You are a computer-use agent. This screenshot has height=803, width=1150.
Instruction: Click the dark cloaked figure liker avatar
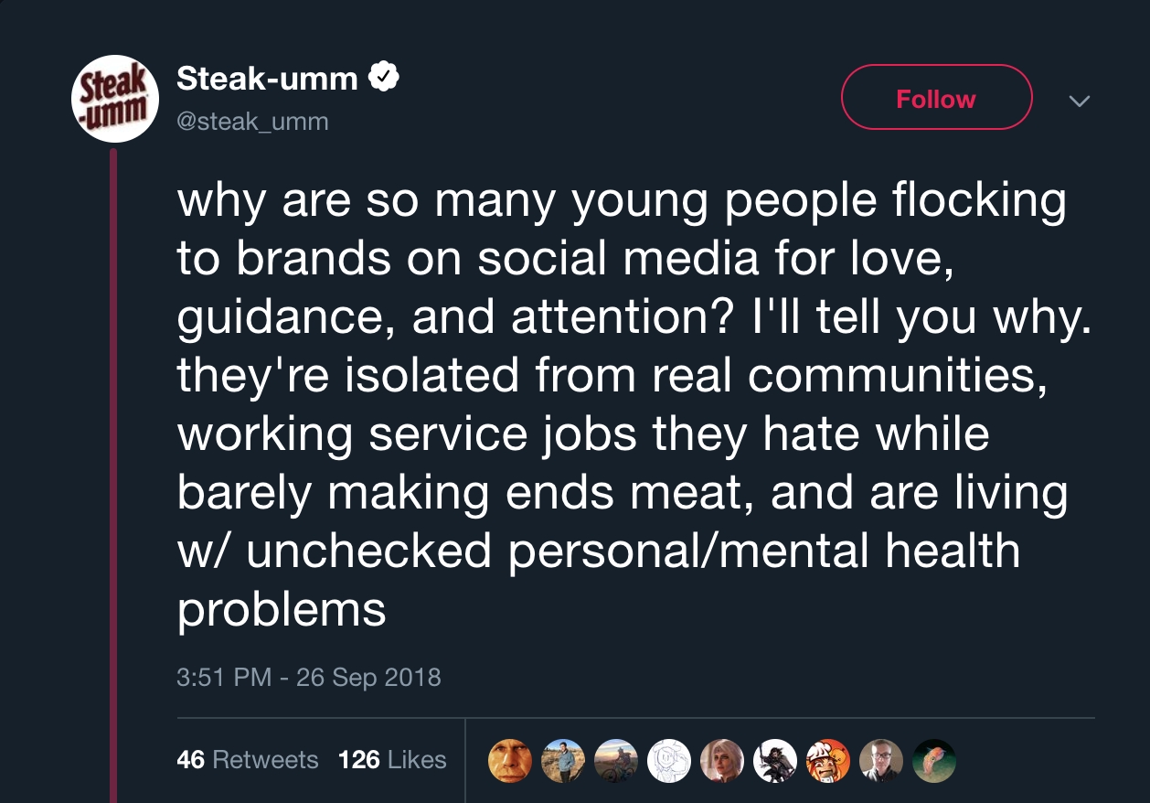pyautogui.click(x=774, y=761)
